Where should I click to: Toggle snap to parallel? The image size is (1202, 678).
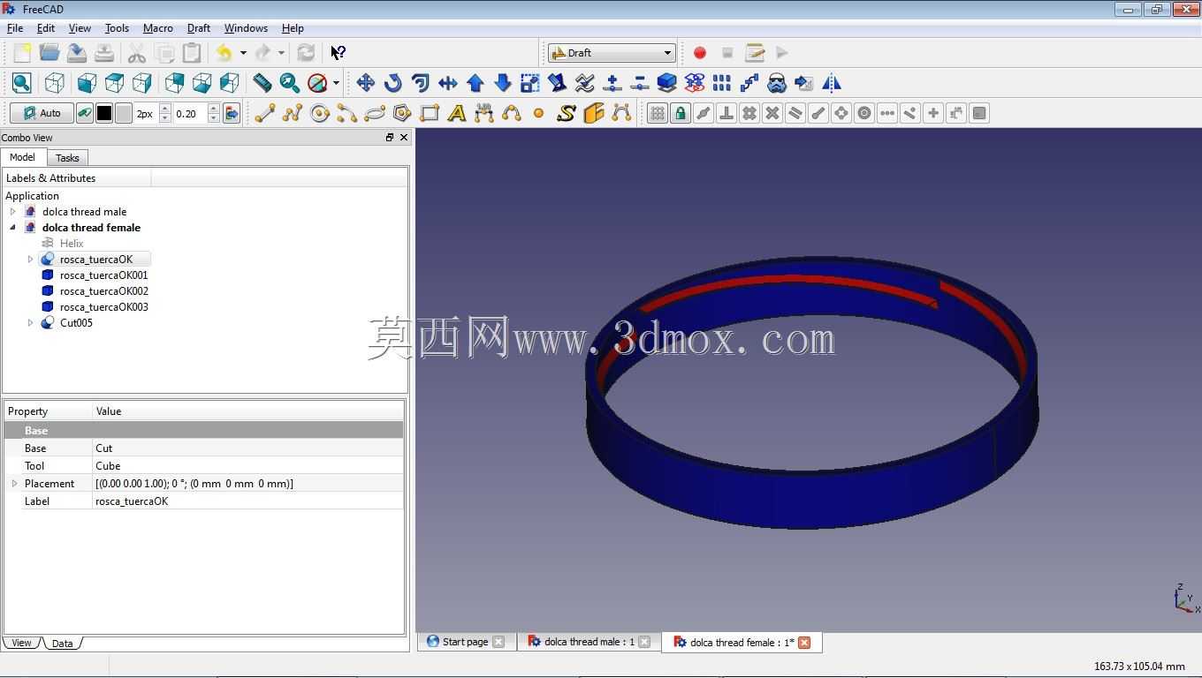pyautogui.click(x=795, y=113)
